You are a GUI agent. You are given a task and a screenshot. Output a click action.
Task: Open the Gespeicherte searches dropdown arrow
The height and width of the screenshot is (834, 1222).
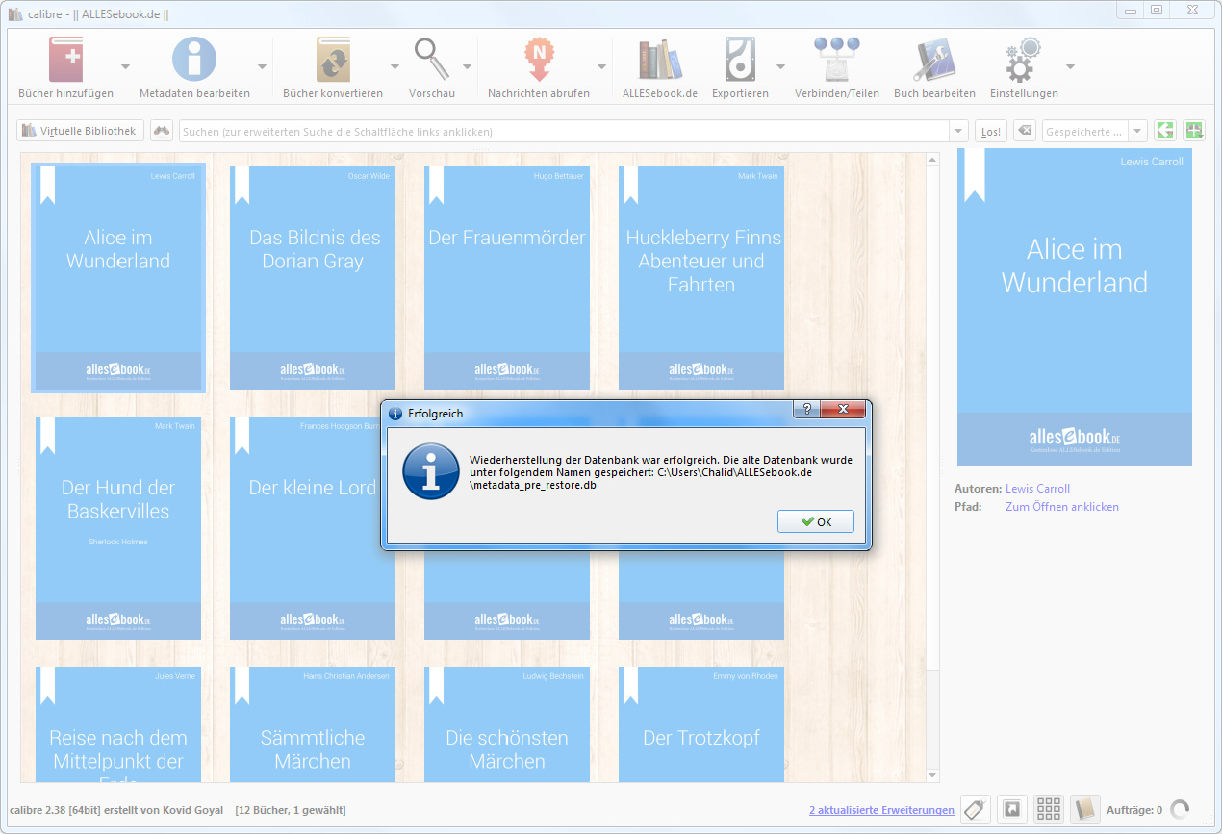(x=1138, y=131)
